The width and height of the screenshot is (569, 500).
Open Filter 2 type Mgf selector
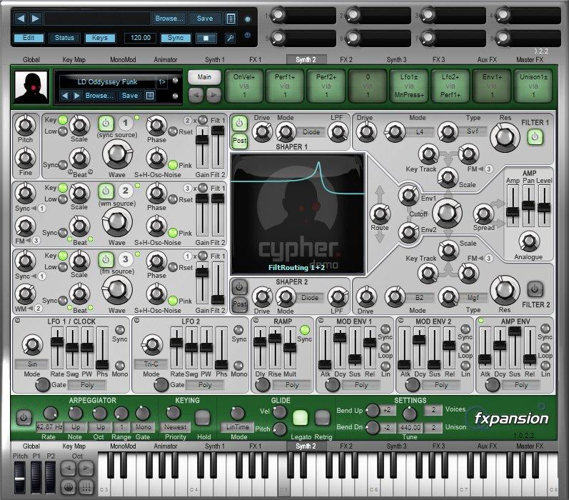click(473, 298)
